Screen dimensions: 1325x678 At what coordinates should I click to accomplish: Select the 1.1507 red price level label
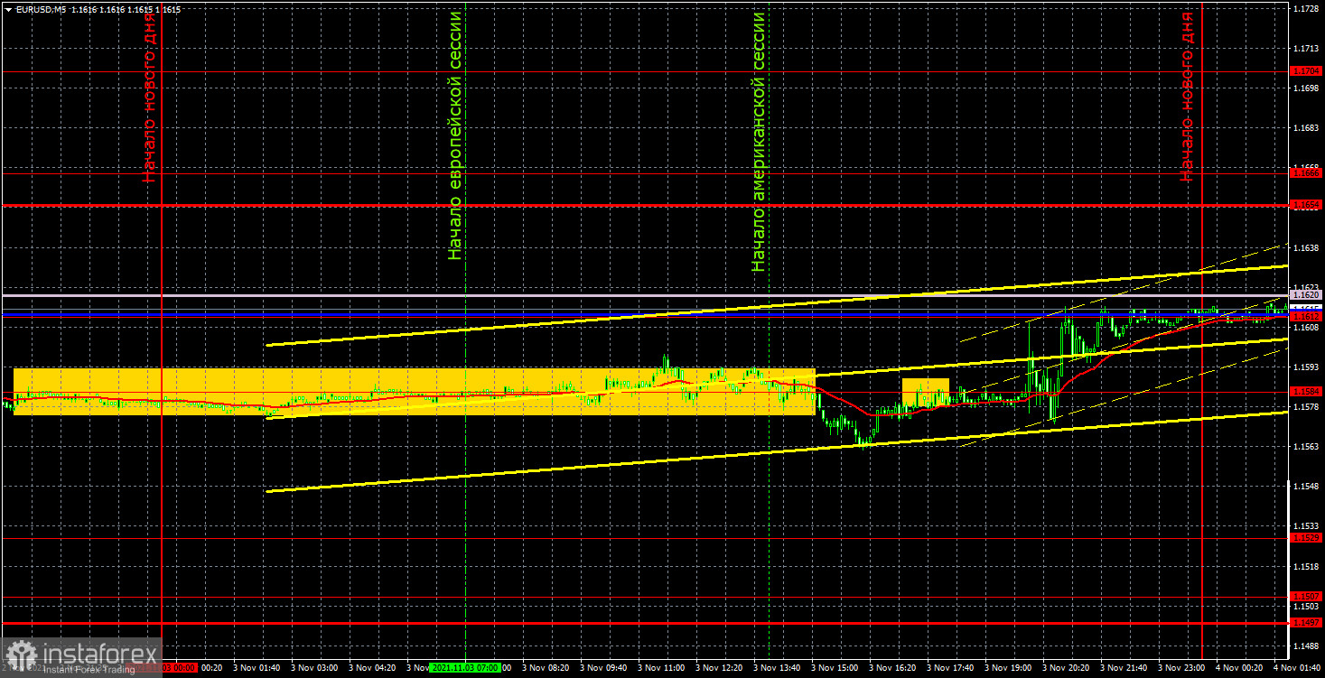click(1307, 596)
